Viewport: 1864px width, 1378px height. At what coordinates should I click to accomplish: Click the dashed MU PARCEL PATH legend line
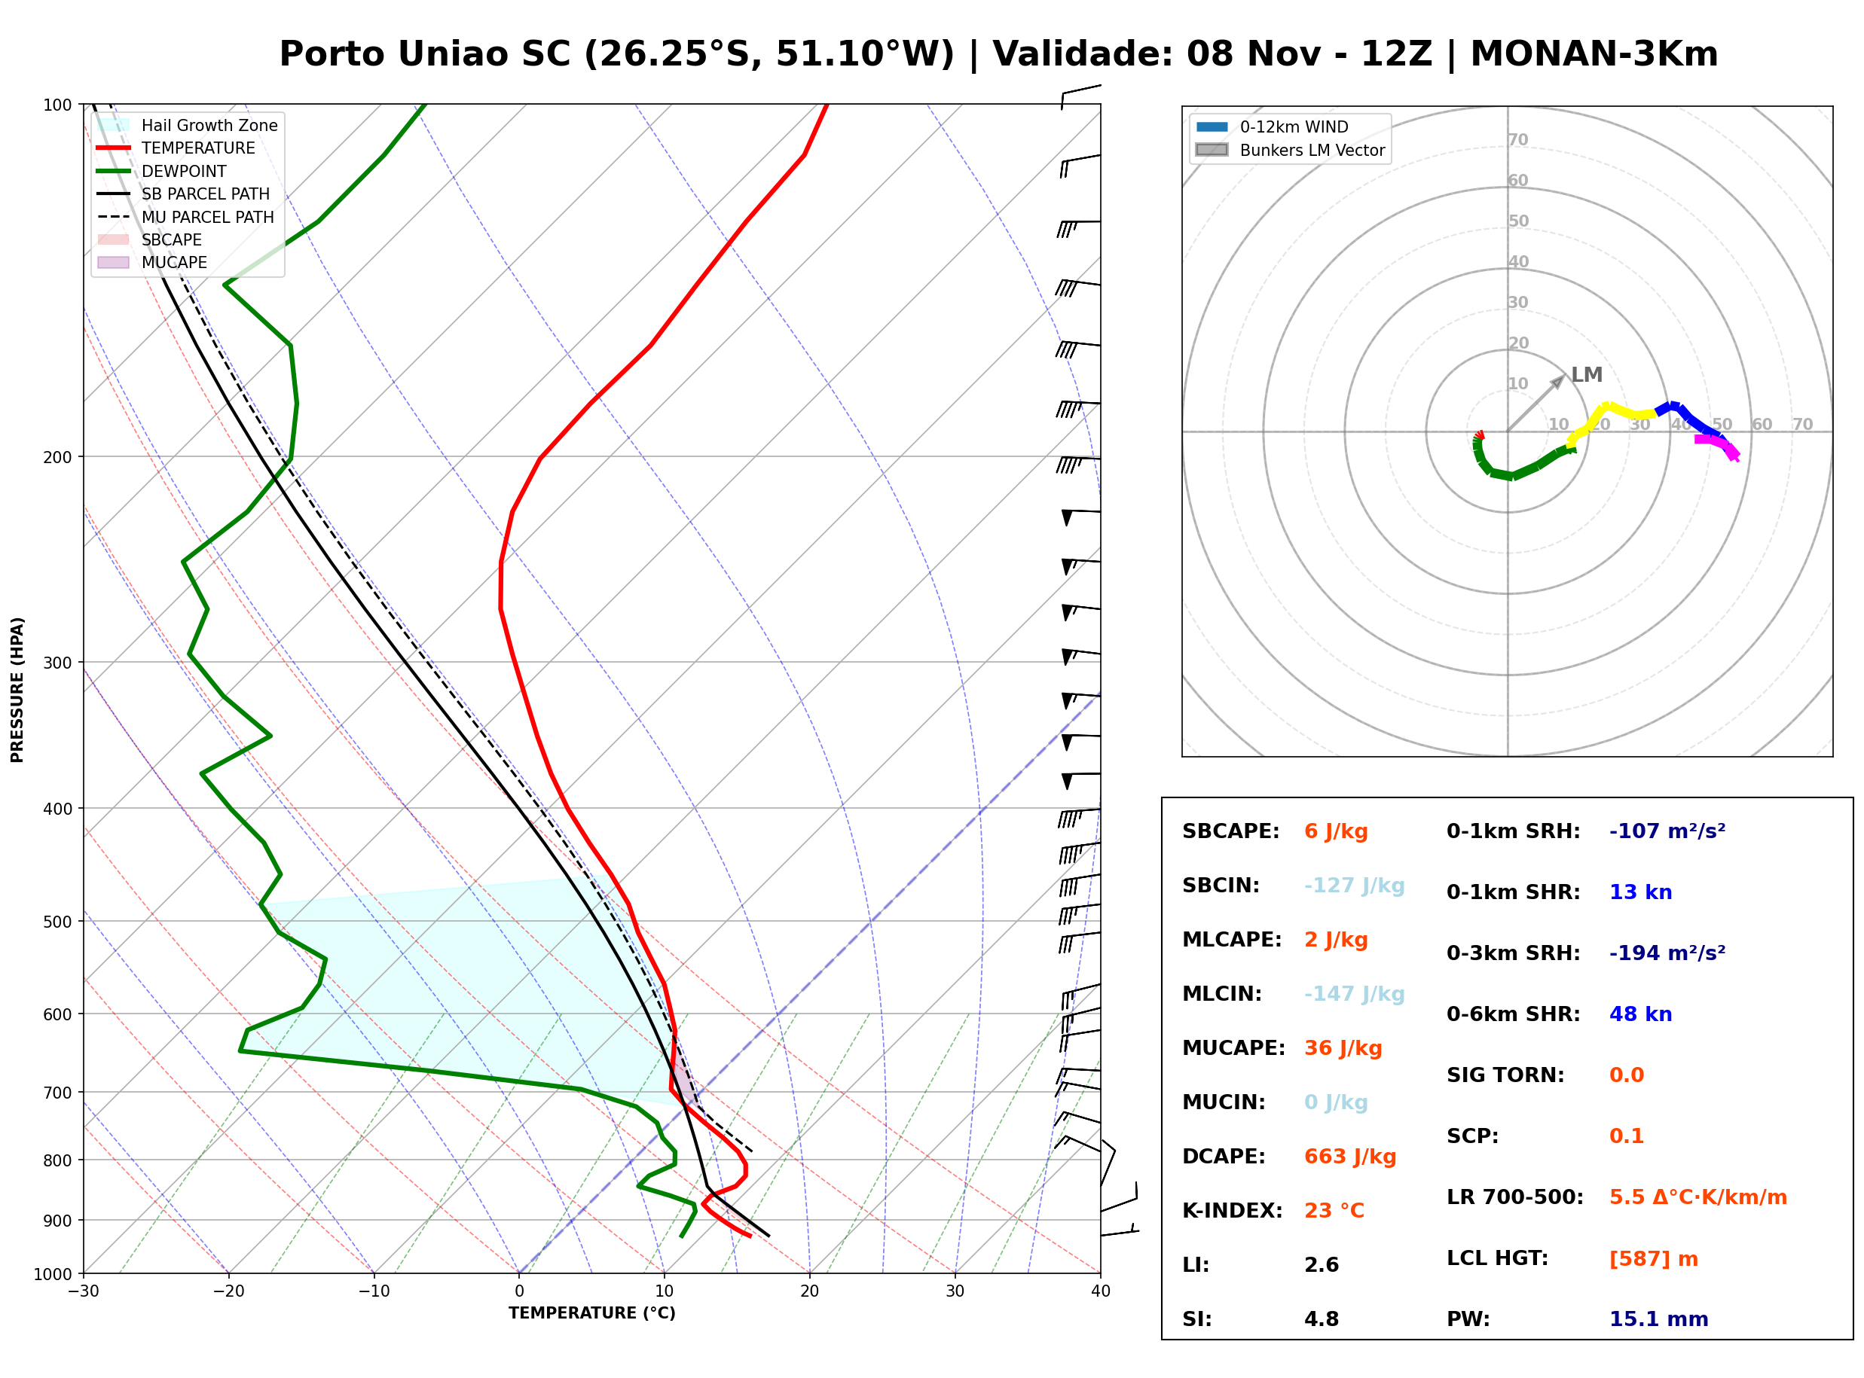pyautogui.click(x=114, y=217)
